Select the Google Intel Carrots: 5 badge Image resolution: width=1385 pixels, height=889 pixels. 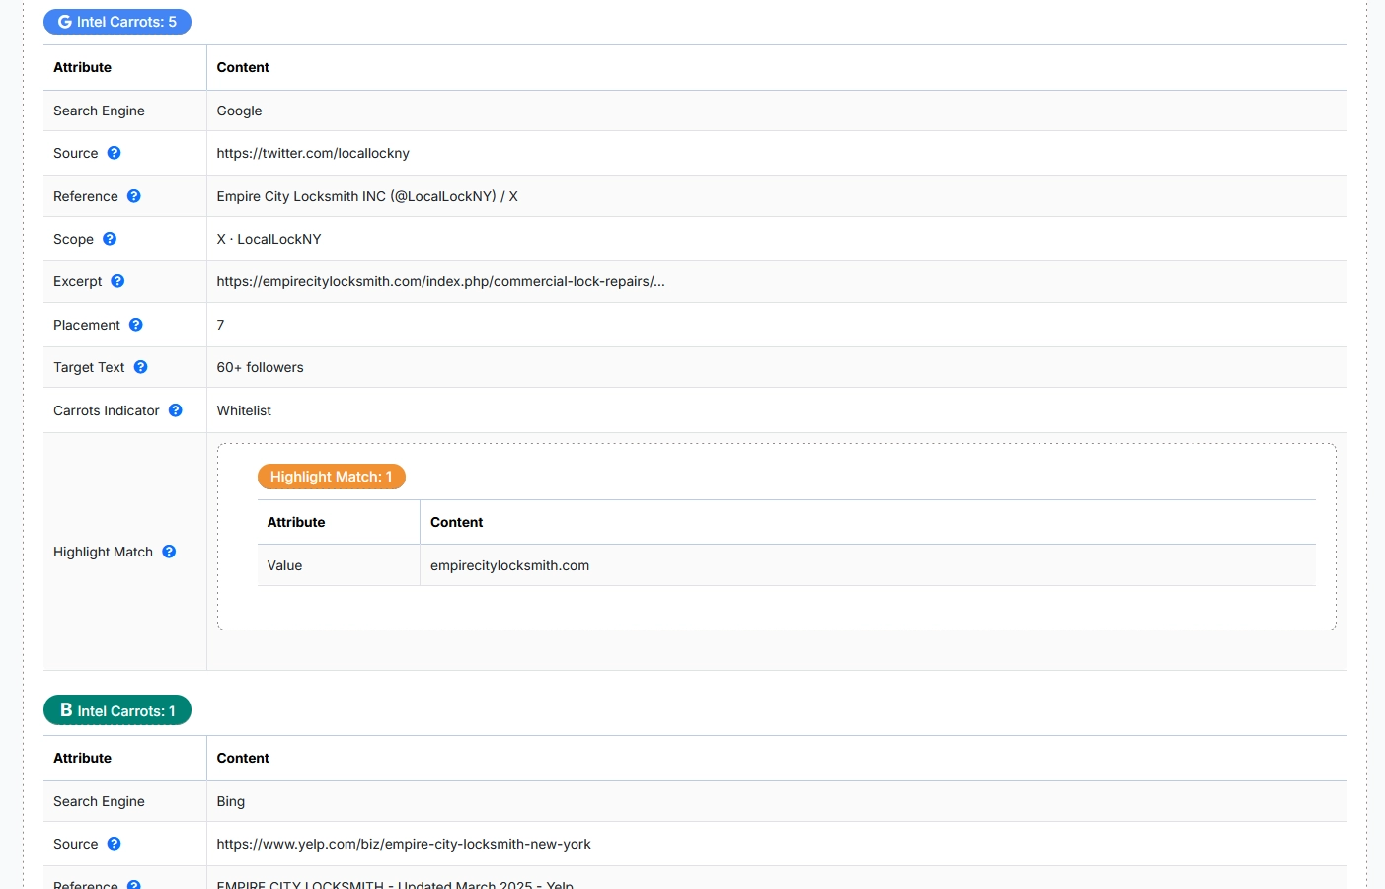117,22
